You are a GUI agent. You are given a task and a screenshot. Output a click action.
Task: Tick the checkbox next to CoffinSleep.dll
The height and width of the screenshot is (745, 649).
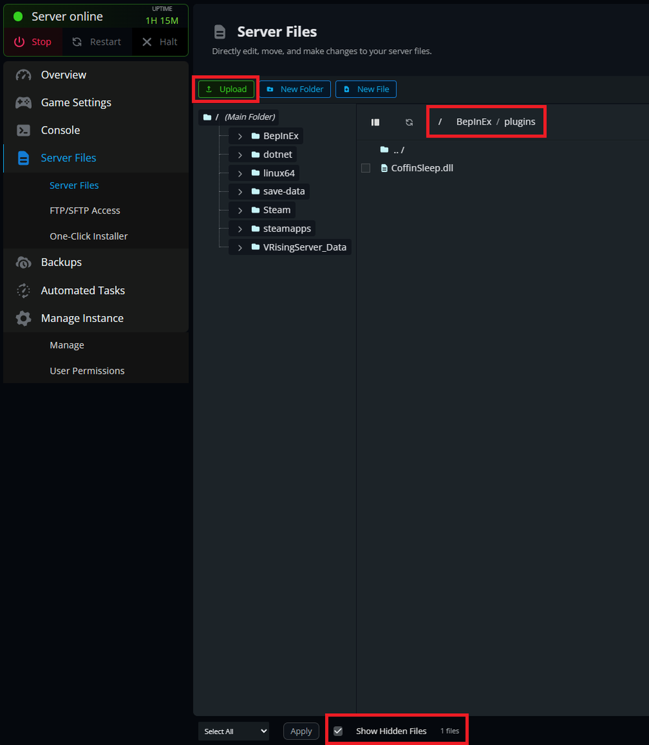366,168
